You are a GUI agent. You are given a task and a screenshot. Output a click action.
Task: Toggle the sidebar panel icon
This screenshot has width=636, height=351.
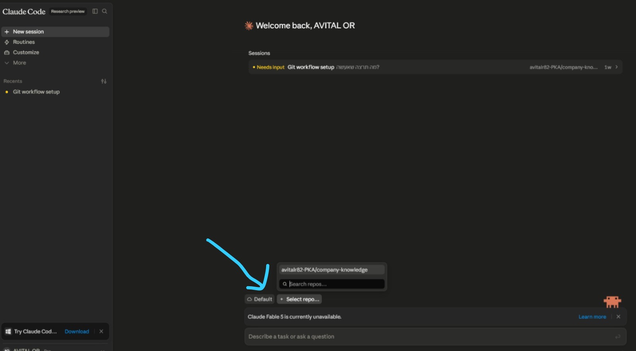click(x=95, y=11)
